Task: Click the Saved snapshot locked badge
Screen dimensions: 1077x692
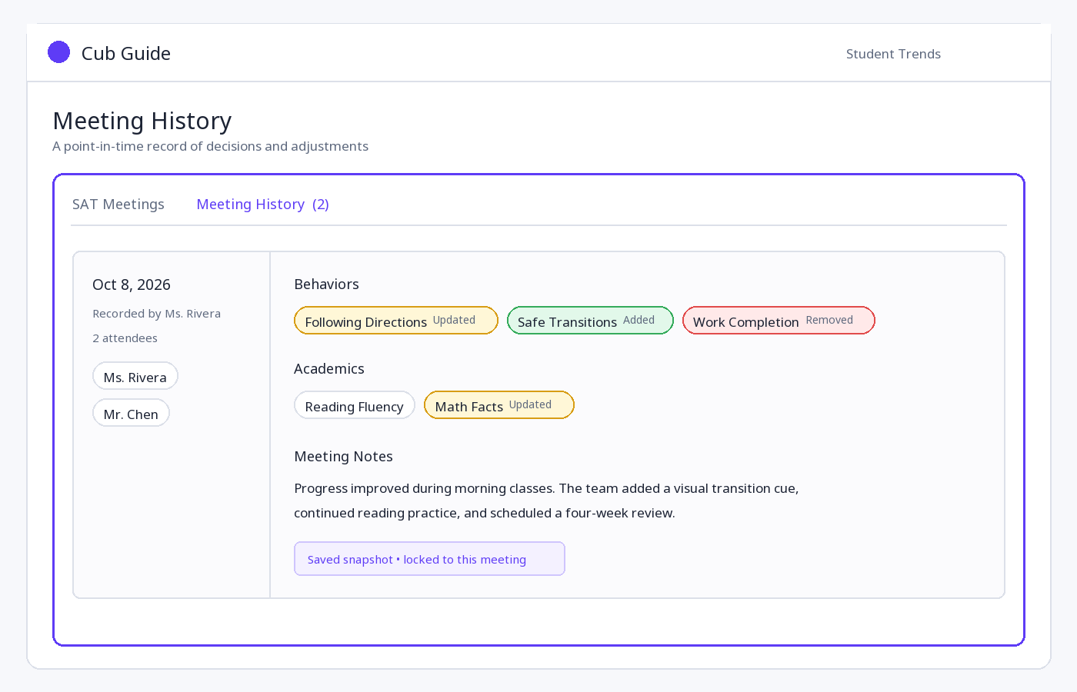Action: pyautogui.click(x=429, y=559)
